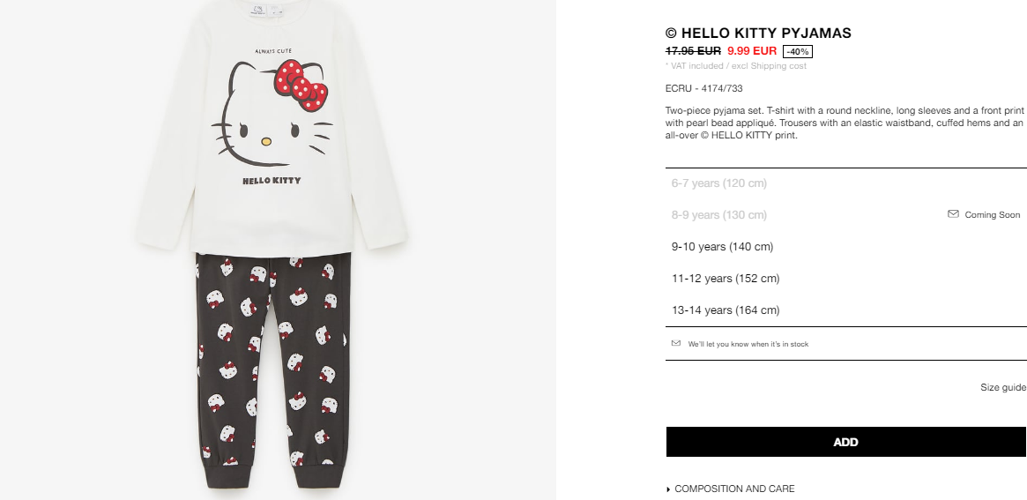Click the ECRU - 4174/733 colour reference

click(x=704, y=88)
